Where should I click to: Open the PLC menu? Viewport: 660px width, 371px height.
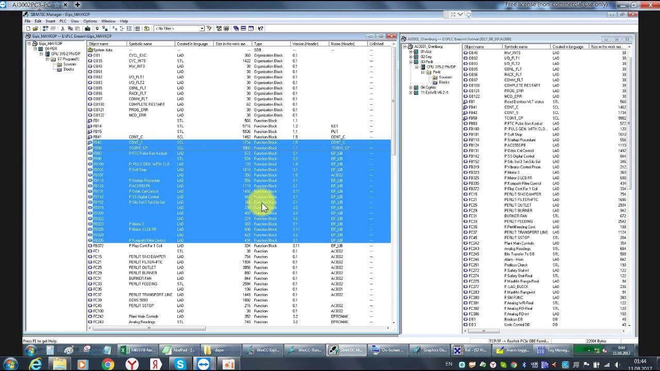(x=63, y=21)
